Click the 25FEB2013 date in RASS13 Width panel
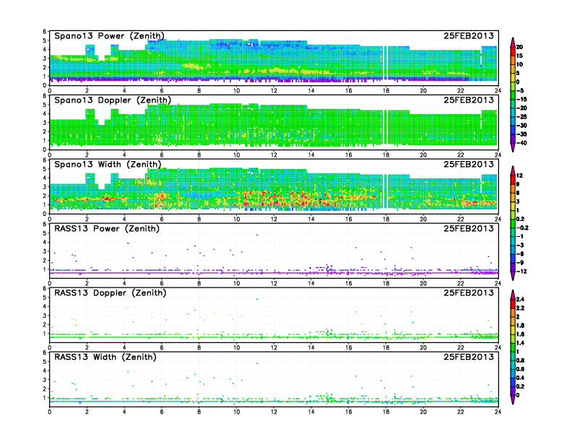This screenshot has height=442, width=572. coord(470,357)
